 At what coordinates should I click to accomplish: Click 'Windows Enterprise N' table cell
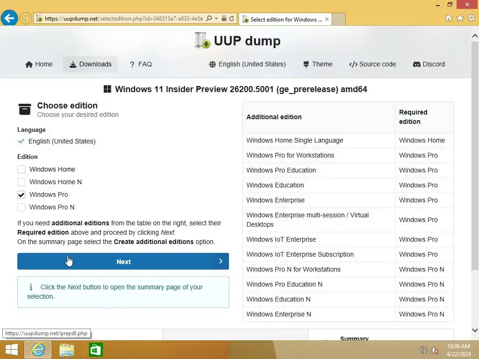pyautogui.click(x=319, y=314)
